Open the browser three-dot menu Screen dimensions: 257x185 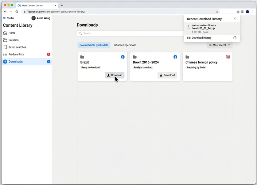click(x=252, y=12)
